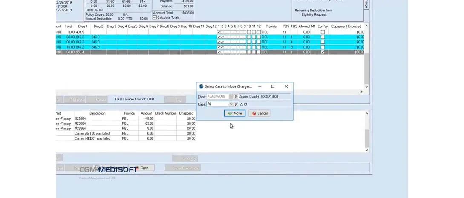This screenshot has width=464, height=198.
Task: Click into the Case number input field
Action: 218,104
